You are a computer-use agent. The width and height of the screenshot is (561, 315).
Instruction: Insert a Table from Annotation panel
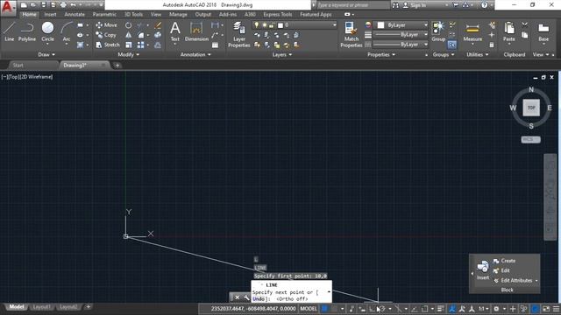pyautogui.click(x=215, y=45)
